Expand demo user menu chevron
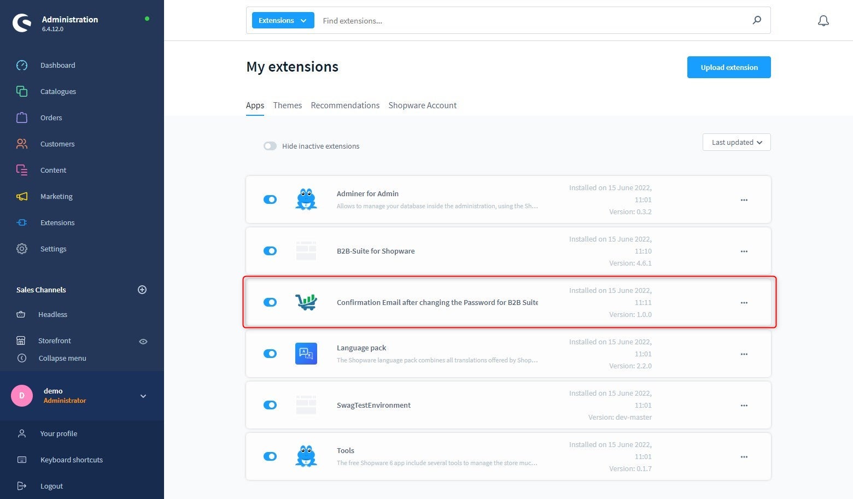The image size is (853, 499). 143,396
